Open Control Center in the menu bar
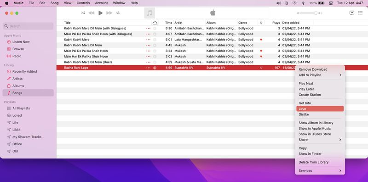This screenshot has height=182, width=368. pyautogui.click(x=331, y=3)
